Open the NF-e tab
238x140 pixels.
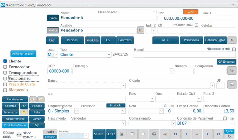[165, 40]
